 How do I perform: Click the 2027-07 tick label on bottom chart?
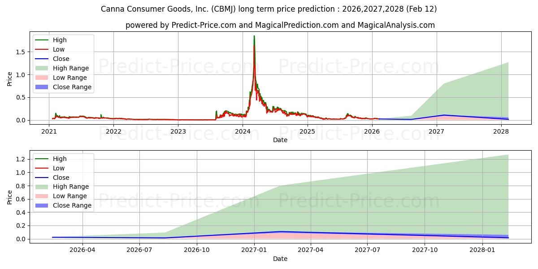point(367,250)
